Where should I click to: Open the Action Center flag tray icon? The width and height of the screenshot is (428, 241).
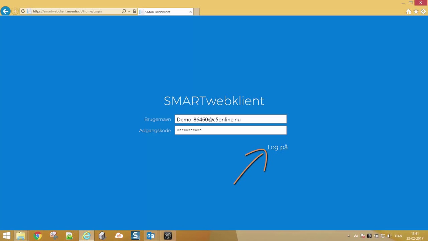coord(363,236)
